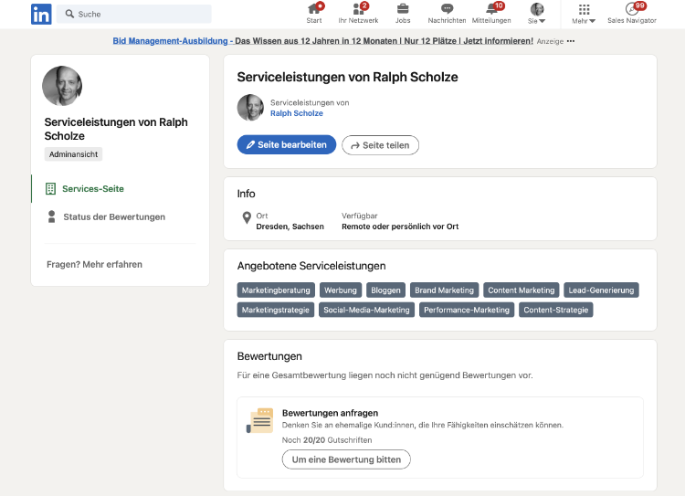Expand the Sie profile dropdown
685x496 pixels.
(x=537, y=13)
